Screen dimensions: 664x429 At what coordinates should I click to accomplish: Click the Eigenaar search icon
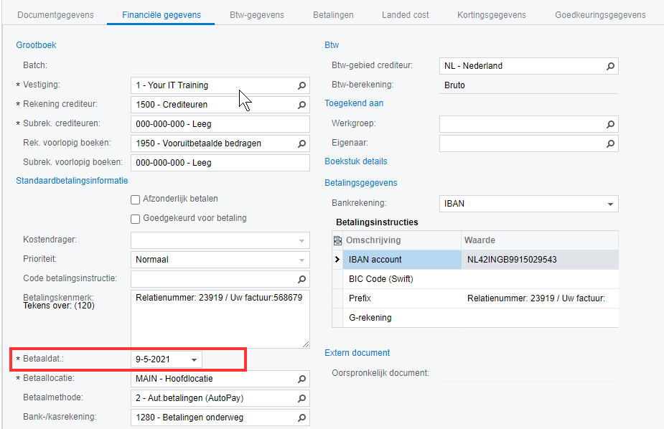pyautogui.click(x=610, y=143)
